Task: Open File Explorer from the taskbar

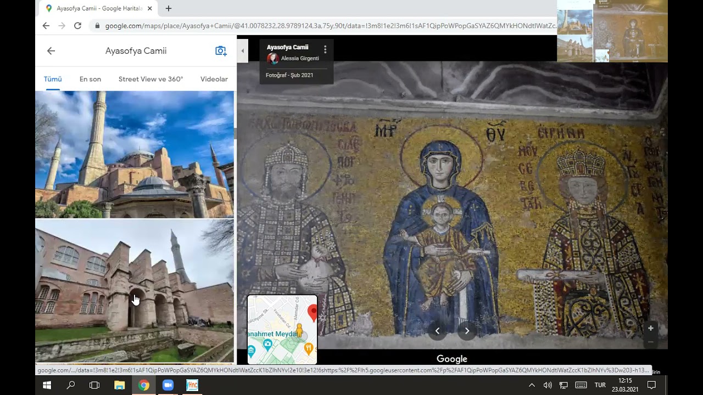Action: point(119,386)
